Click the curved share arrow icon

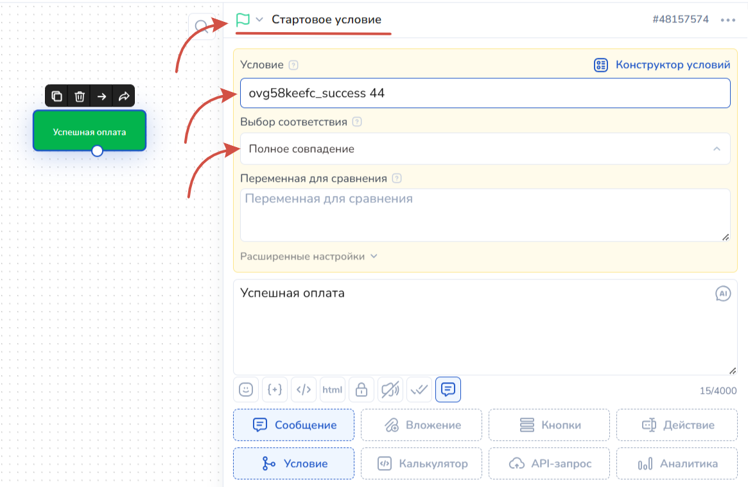click(x=123, y=96)
